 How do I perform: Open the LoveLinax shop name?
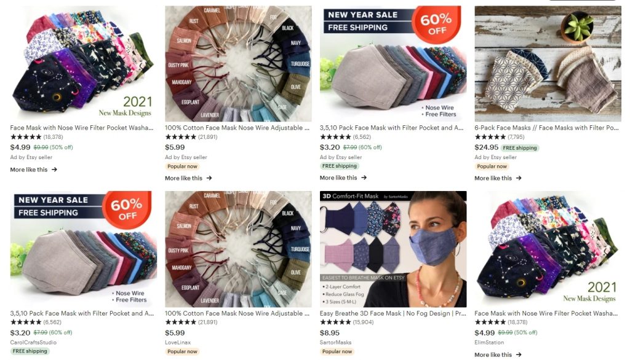[x=178, y=342]
